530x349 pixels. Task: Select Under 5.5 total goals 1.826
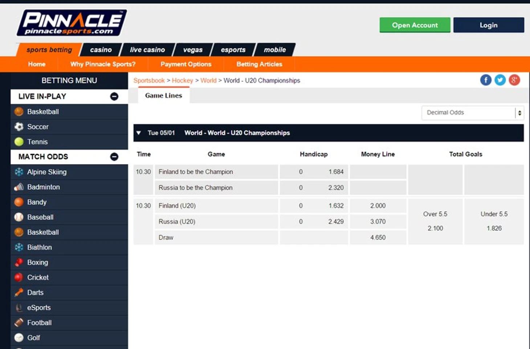coord(494,221)
